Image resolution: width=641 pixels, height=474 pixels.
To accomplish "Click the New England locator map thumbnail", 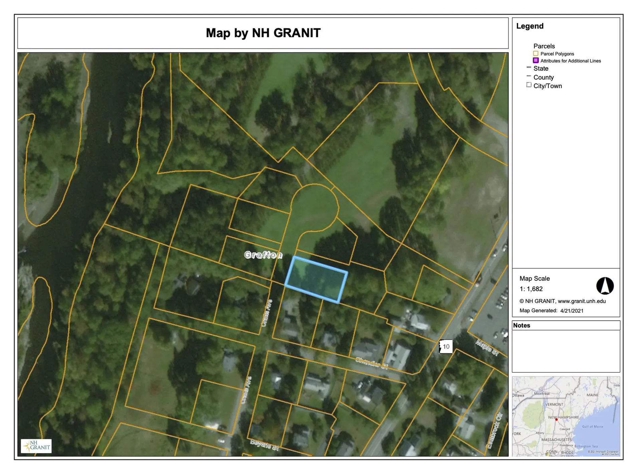I will (x=566, y=417).
